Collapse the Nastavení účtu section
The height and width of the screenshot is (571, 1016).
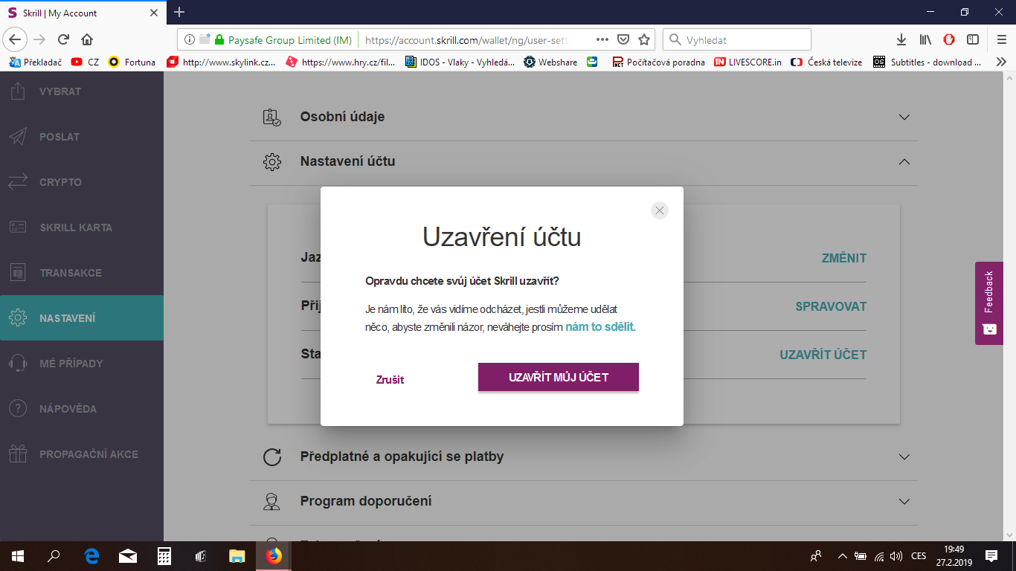coord(584,161)
